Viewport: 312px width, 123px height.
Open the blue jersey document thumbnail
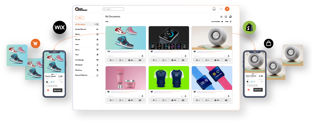tap(169, 78)
